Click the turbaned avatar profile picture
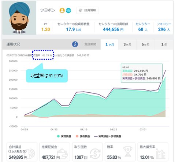 tap(19, 18)
